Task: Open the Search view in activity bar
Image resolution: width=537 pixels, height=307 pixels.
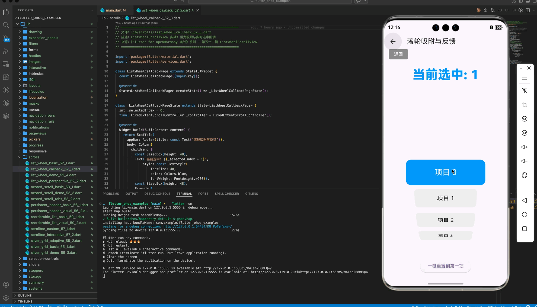Action: pyautogui.click(x=6, y=25)
